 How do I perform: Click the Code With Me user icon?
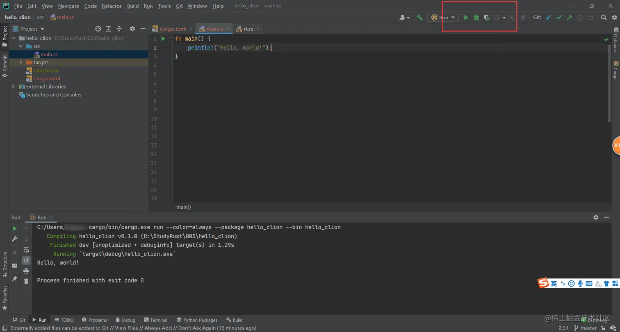(x=403, y=18)
